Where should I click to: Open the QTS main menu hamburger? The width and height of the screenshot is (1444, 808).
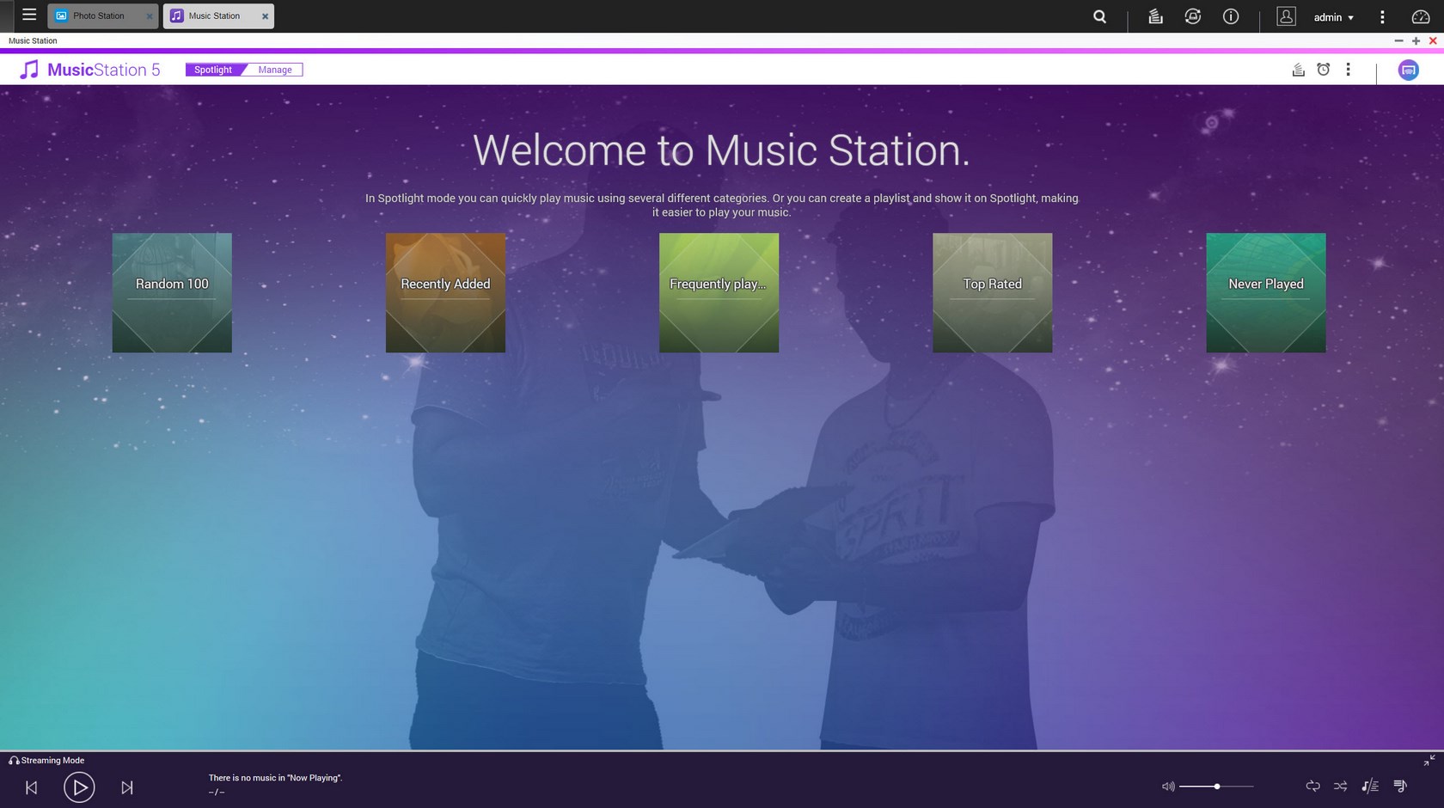[29, 15]
